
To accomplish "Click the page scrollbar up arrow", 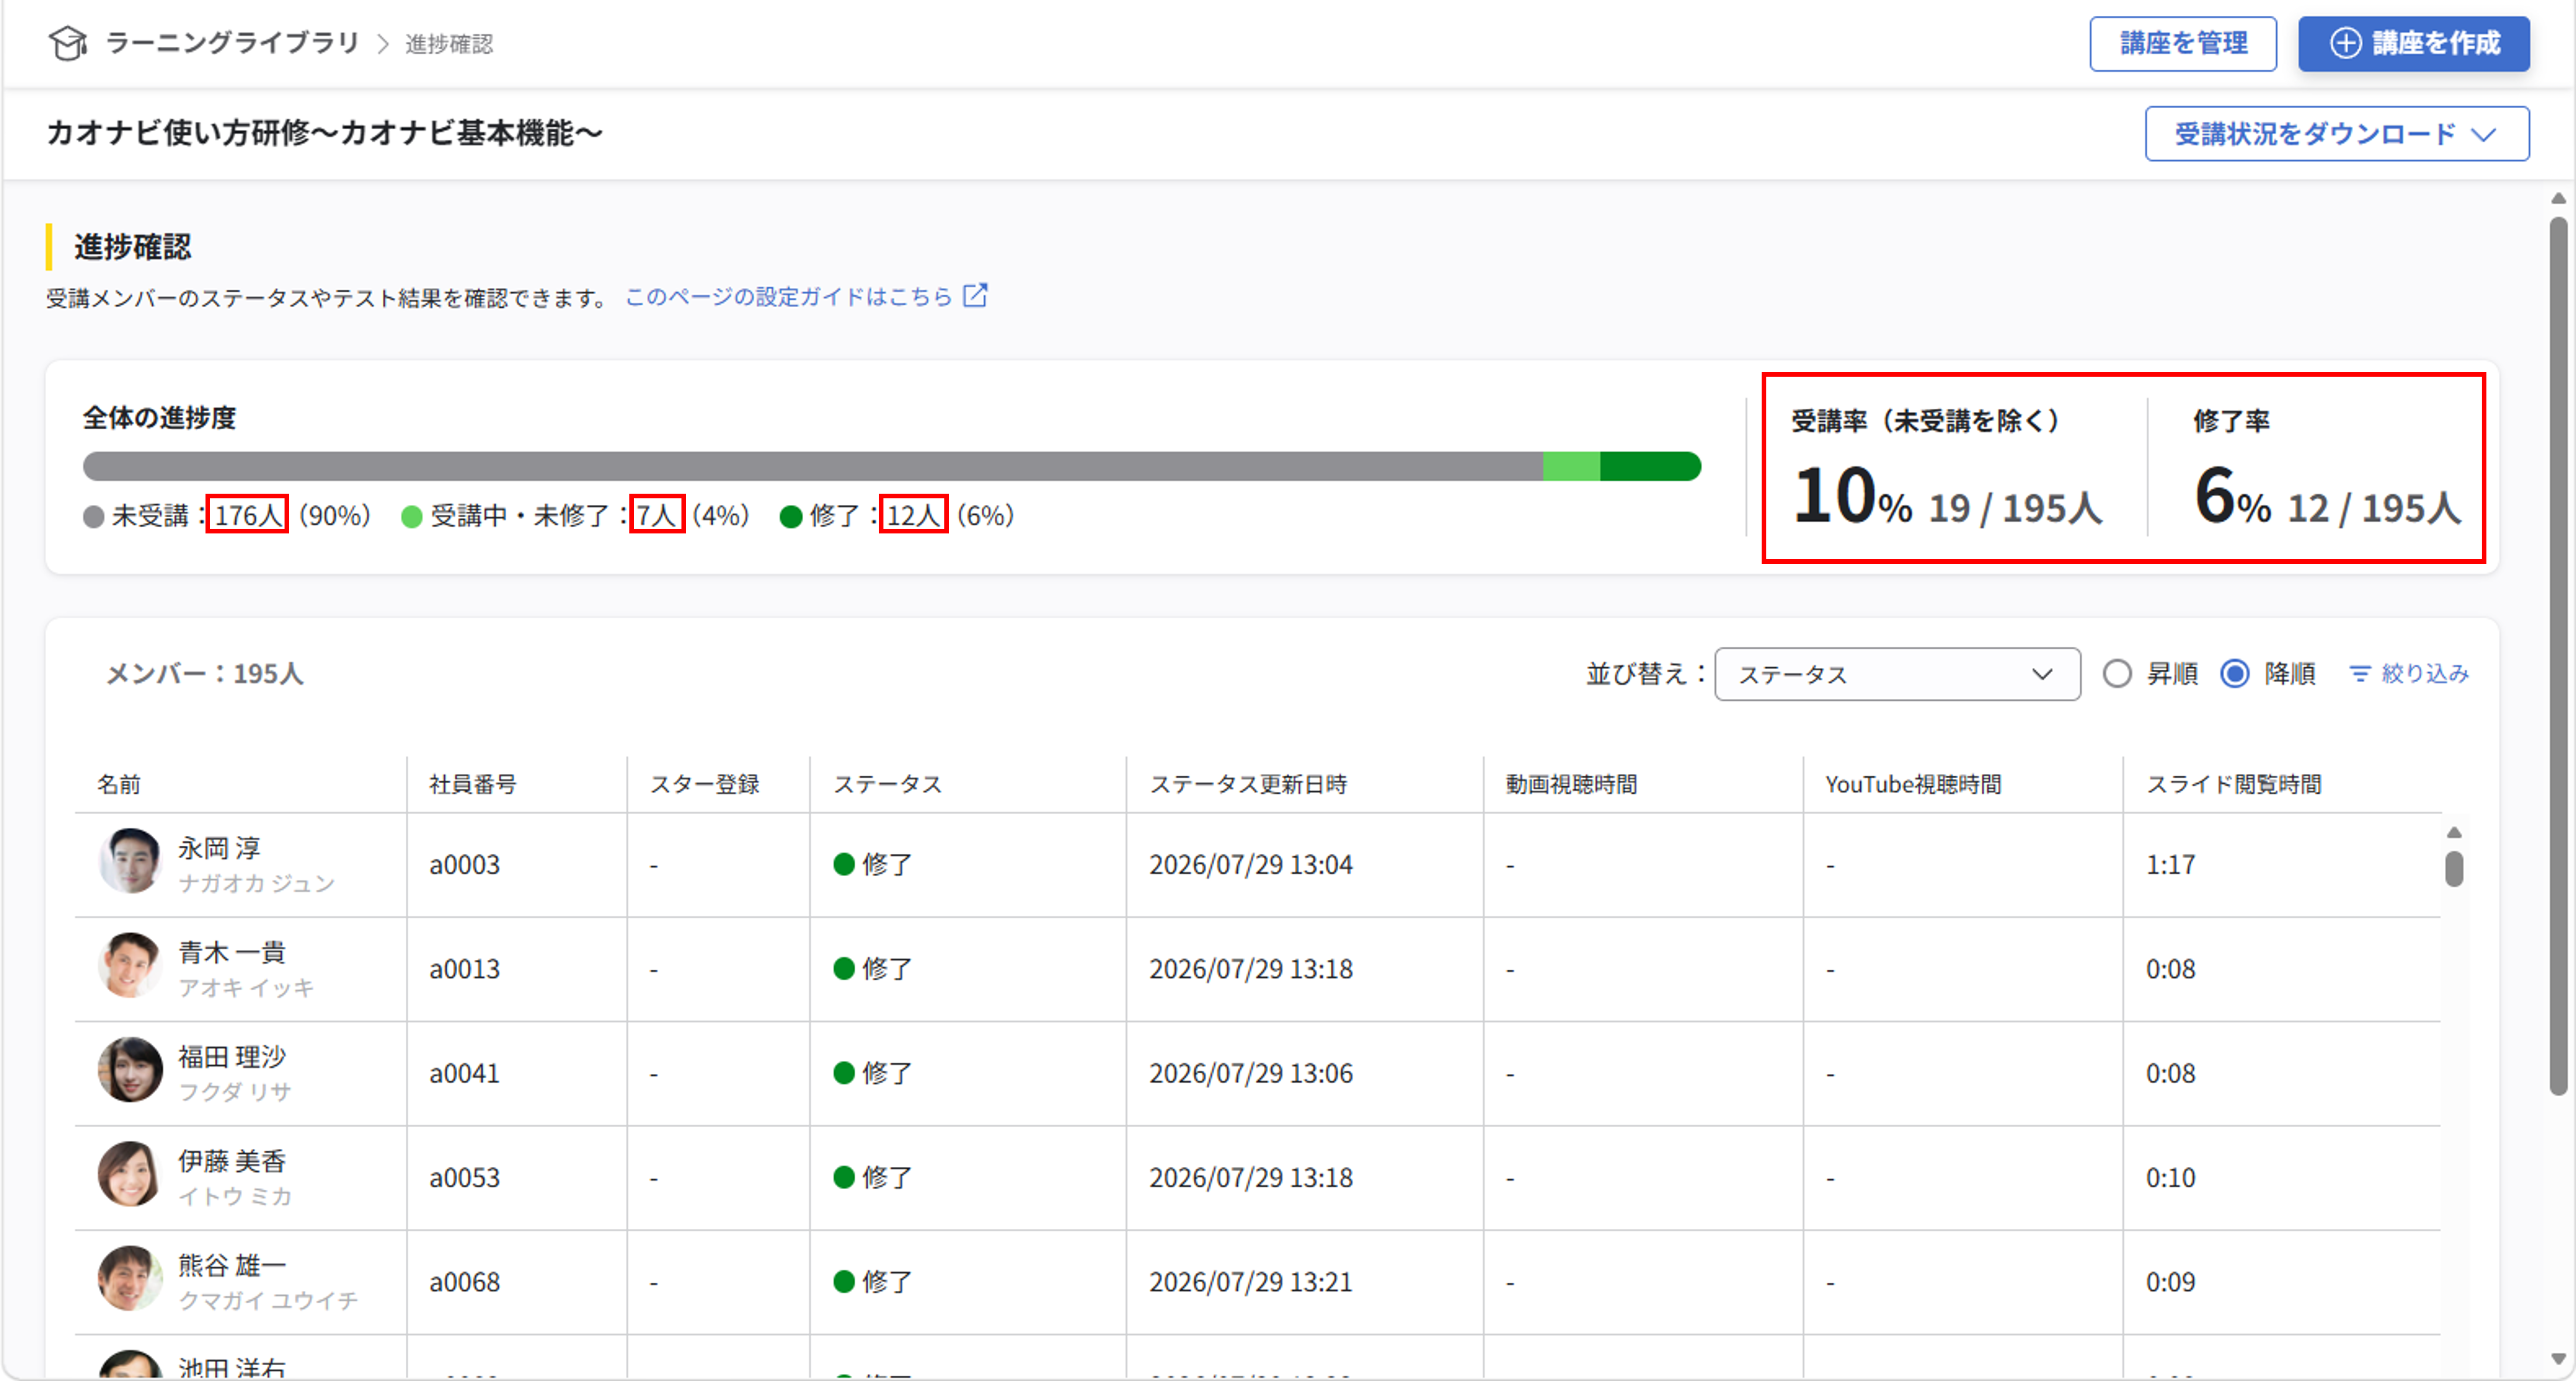I will point(2558,198).
